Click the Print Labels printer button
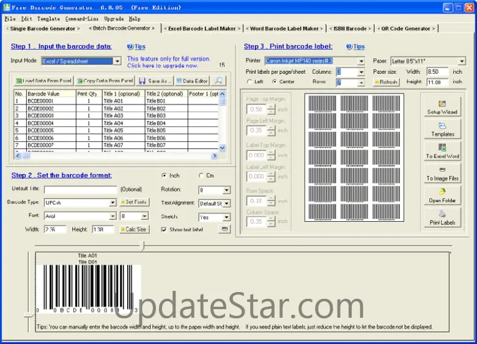The height and width of the screenshot is (344, 477). 443,218
